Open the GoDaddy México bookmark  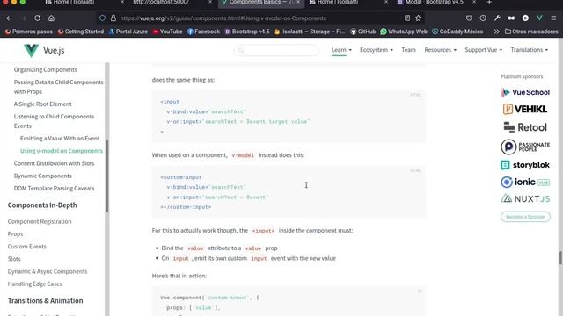[457, 32]
